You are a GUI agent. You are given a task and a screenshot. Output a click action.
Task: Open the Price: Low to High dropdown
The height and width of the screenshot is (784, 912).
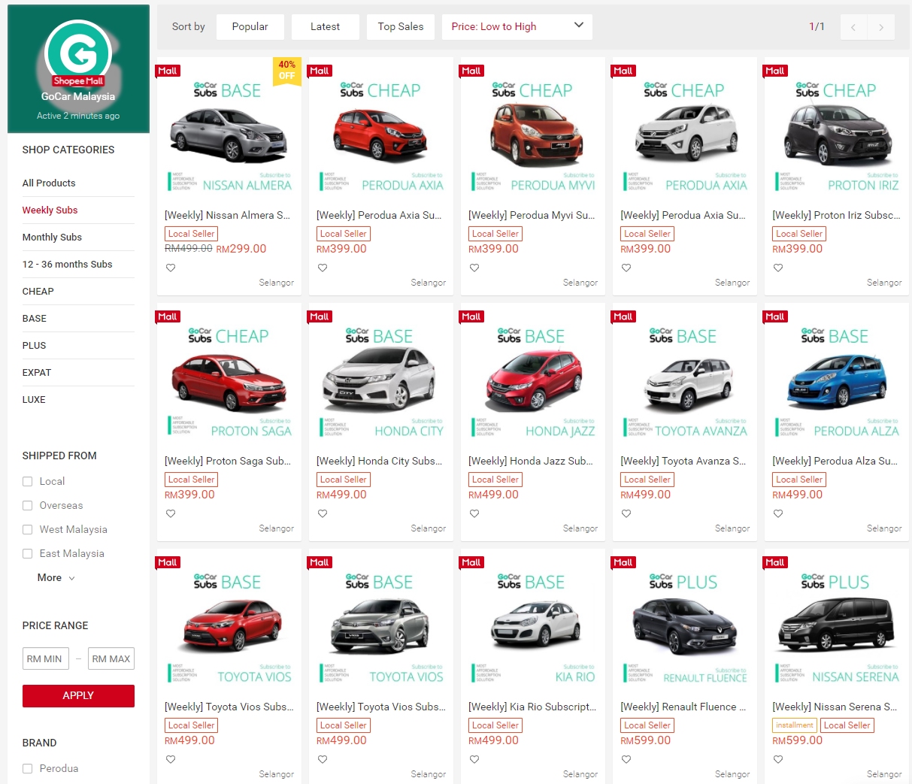click(x=517, y=26)
